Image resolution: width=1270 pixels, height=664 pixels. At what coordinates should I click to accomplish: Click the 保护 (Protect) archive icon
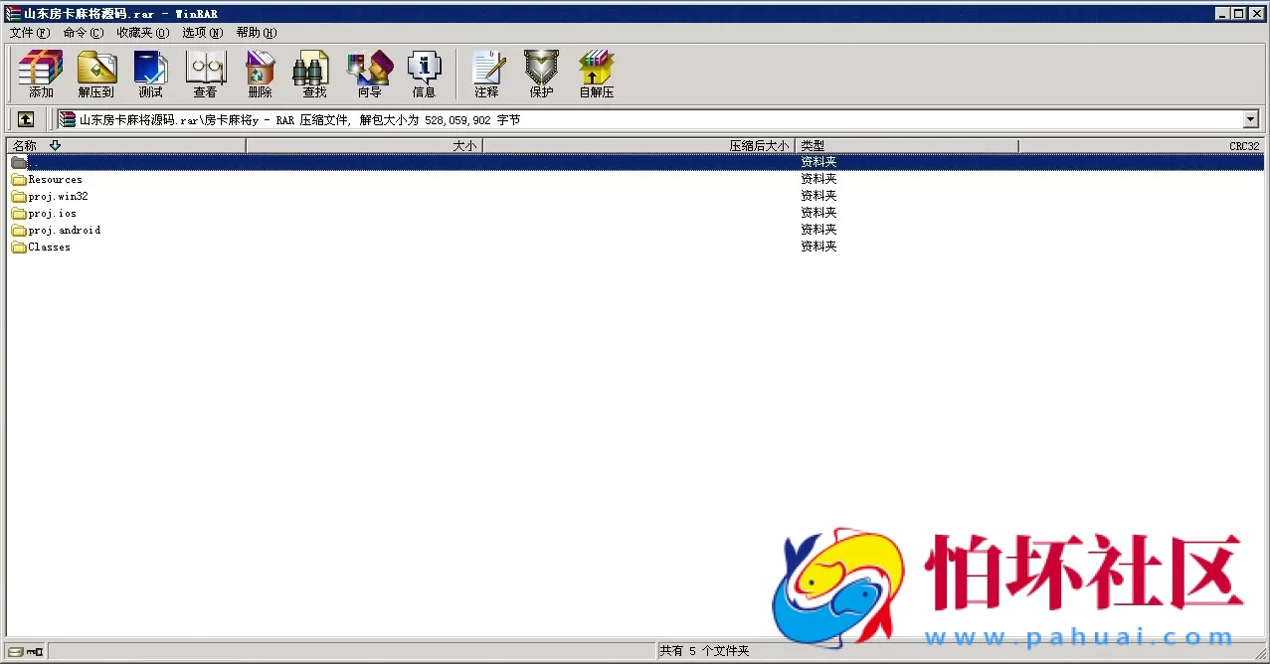[x=540, y=74]
